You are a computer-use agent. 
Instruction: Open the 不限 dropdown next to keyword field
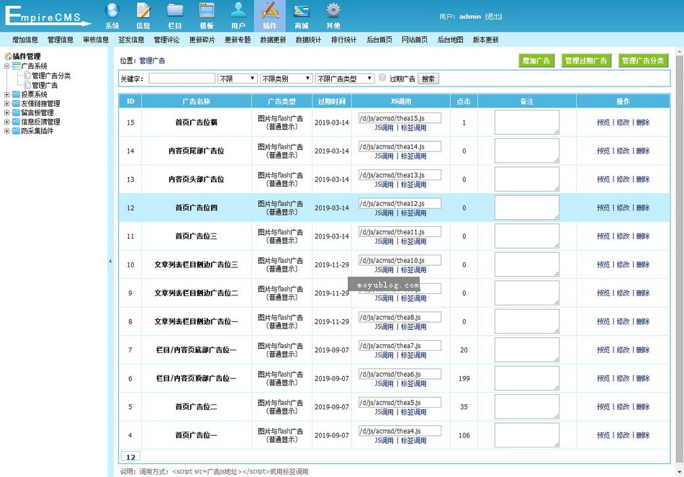[x=238, y=79]
